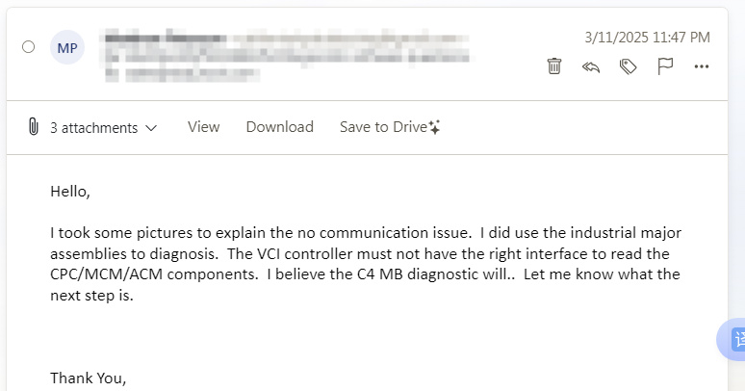View the attachments
The height and width of the screenshot is (391, 745).
[203, 127]
